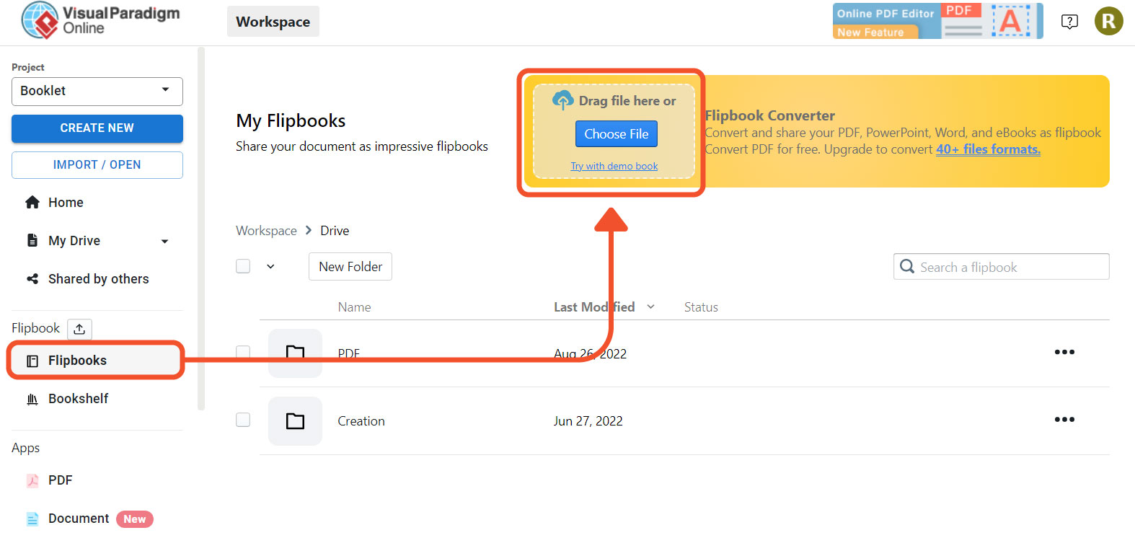Open Bookshelf in sidebar
Image resolution: width=1135 pixels, height=538 pixels.
[x=78, y=399]
